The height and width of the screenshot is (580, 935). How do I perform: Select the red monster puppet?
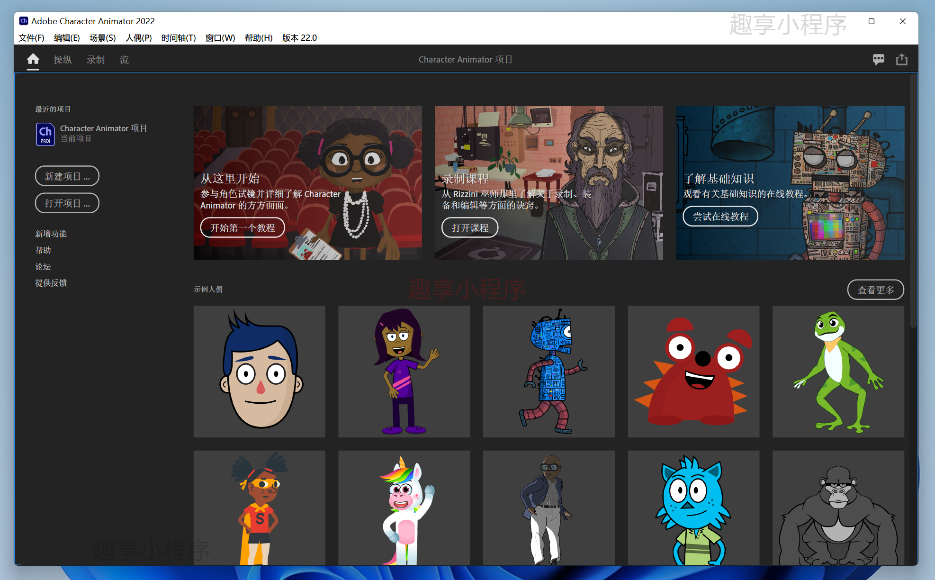pos(693,372)
